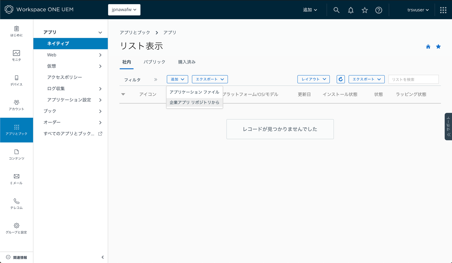
Task: Open the レイアウト dropdown
Action: (313, 79)
